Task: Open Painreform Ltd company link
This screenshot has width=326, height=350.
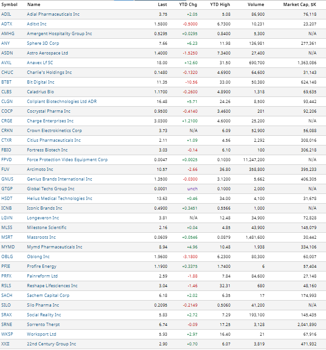Action: coord(42,276)
